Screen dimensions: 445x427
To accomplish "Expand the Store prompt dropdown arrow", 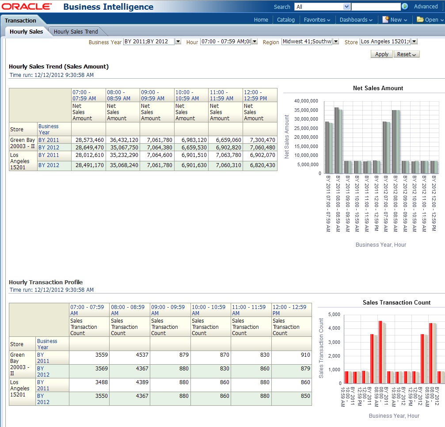I will click(x=414, y=42).
